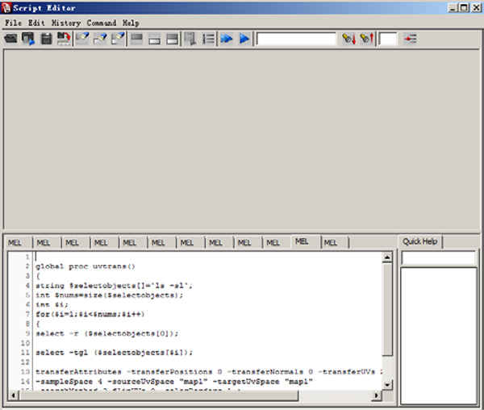The width and height of the screenshot is (484, 410).
Task: Open the History menu
Action: (66, 23)
